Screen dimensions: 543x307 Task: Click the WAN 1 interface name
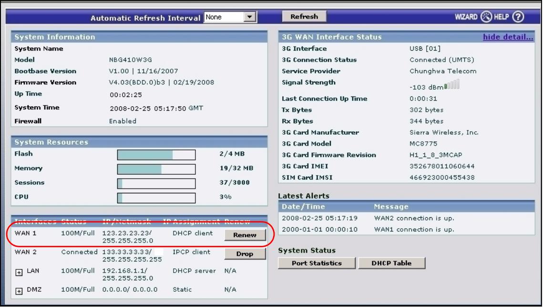(x=26, y=233)
